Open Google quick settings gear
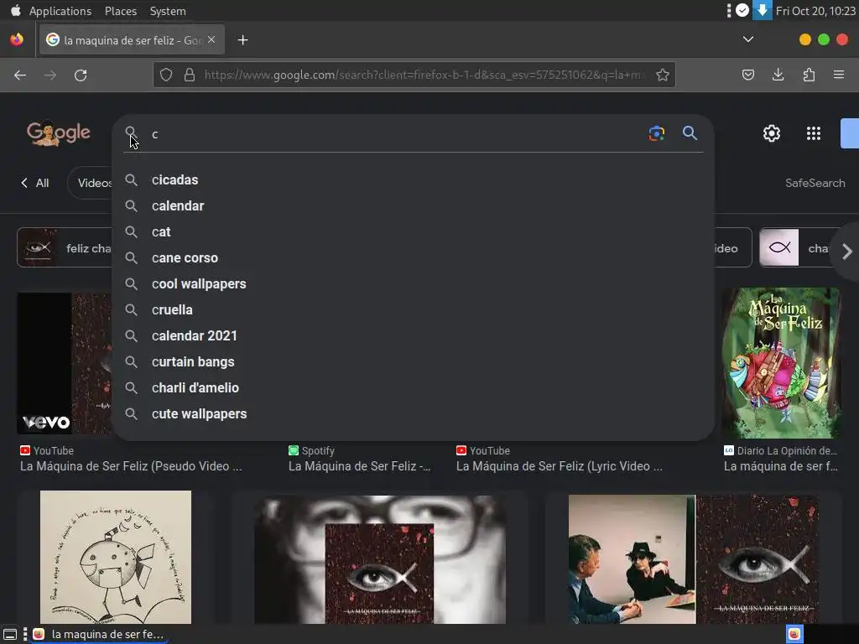Image resolution: width=859 pixels, height=644 pixels. coord(772,133)
